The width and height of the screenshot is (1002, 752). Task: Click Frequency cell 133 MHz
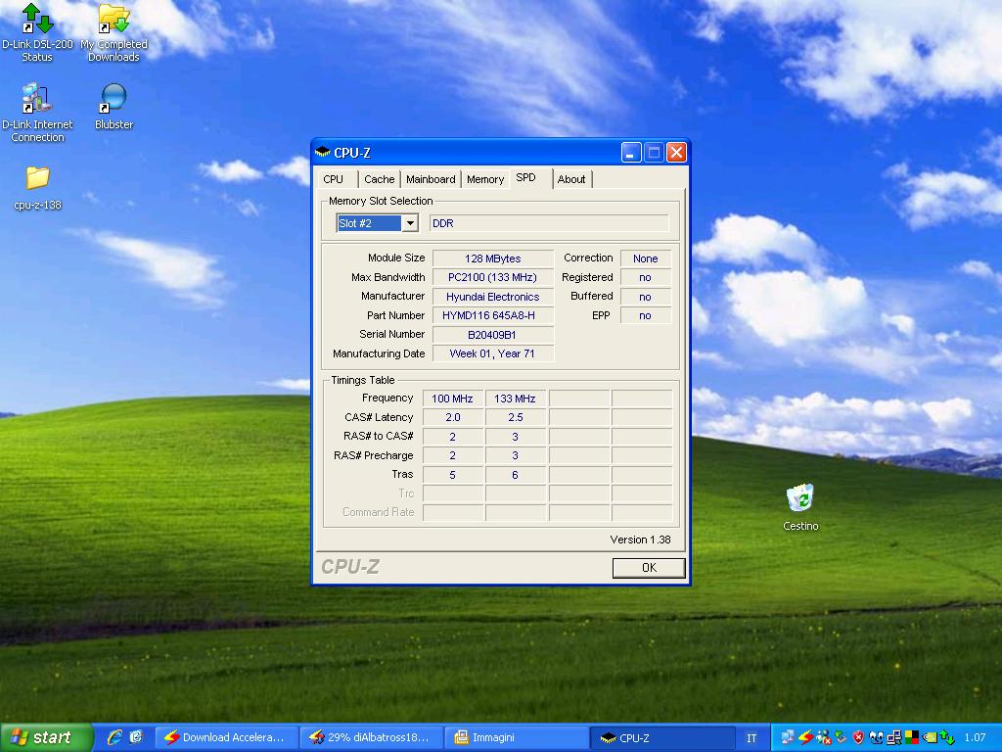click(x=515, y=399)
